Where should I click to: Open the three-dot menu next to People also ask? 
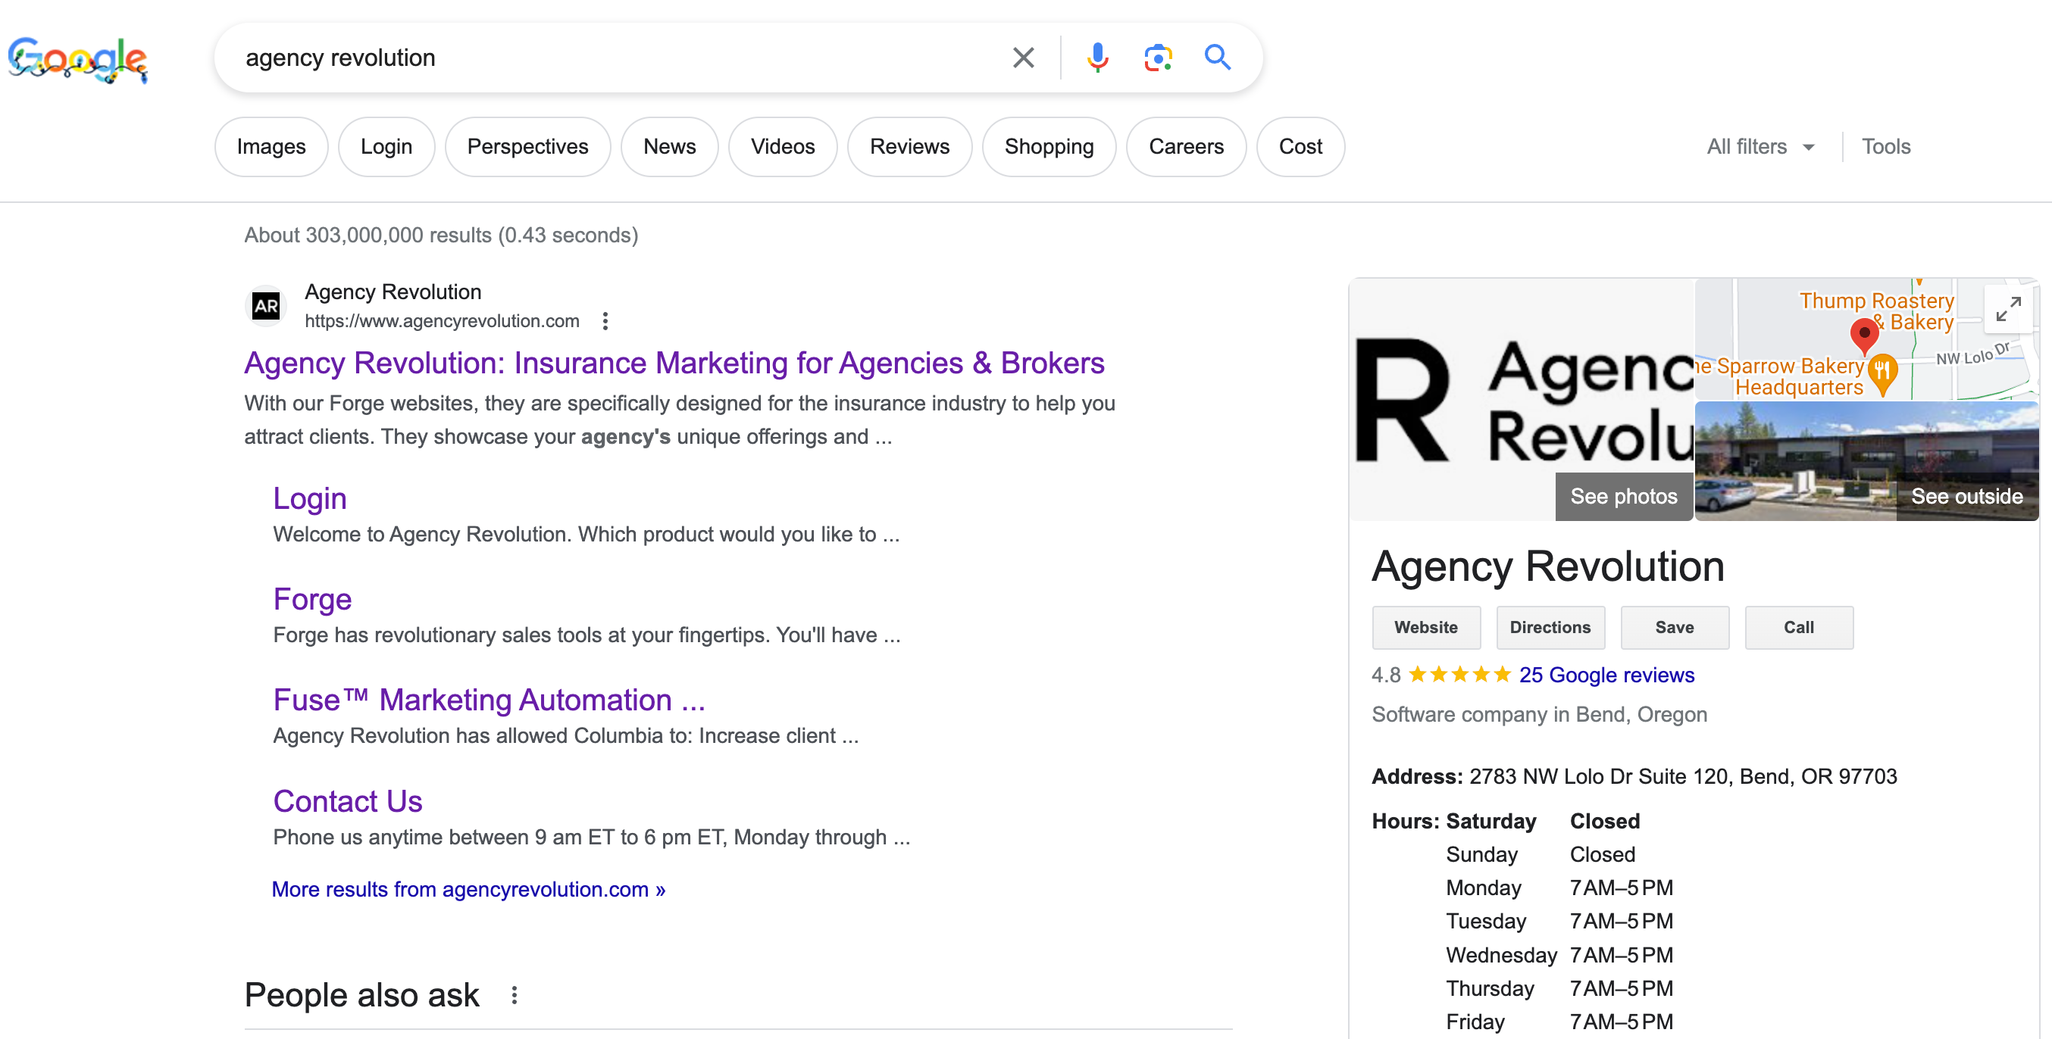pyautogui.click(x=515, y=995)
